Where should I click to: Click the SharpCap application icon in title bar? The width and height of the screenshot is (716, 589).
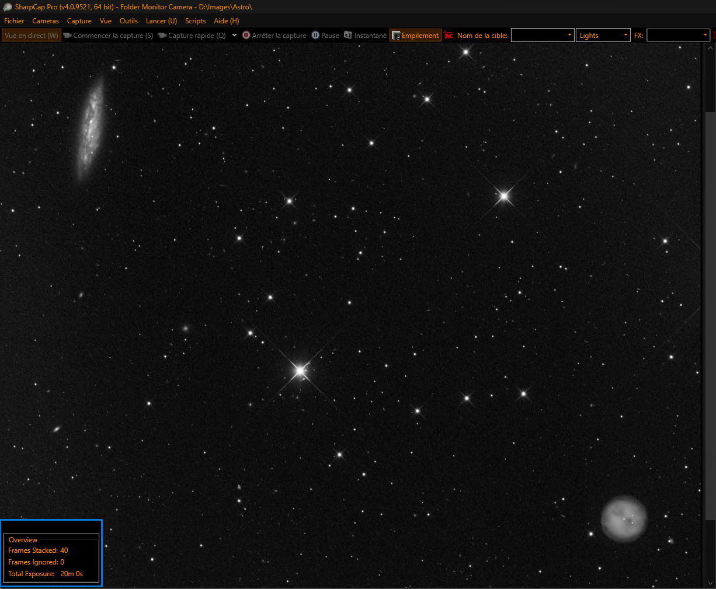click(7, 7)
